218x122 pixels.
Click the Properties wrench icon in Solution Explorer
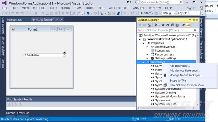[x=183, y=25]
